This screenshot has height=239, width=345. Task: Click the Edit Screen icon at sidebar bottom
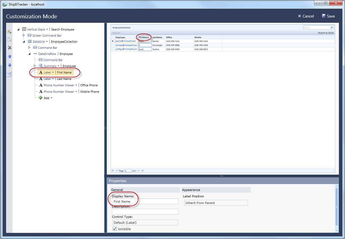coord(9,74)
